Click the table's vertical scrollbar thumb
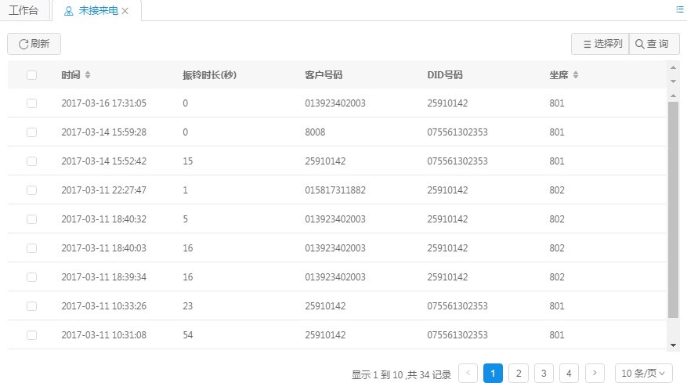This screenshot has width=687, height=383. tap(673, 208)
